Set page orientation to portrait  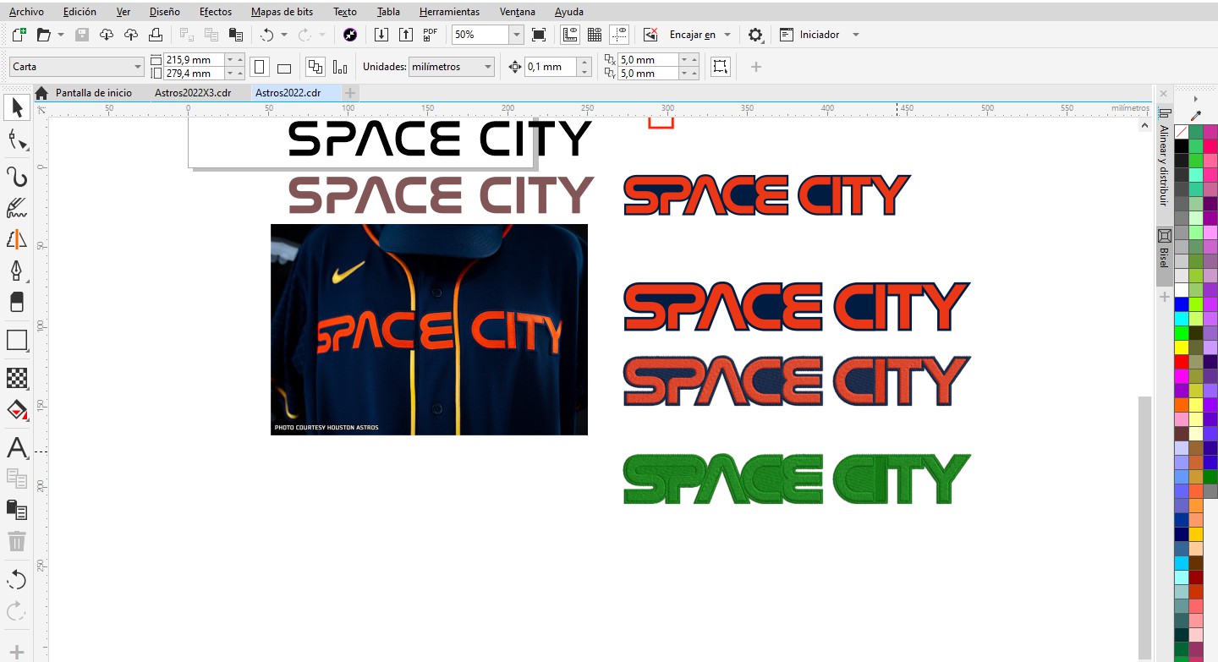(x=260, y=67)
